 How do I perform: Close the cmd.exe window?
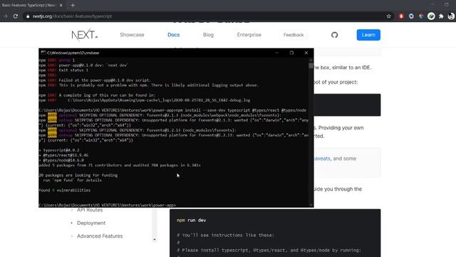click(306, 53)
